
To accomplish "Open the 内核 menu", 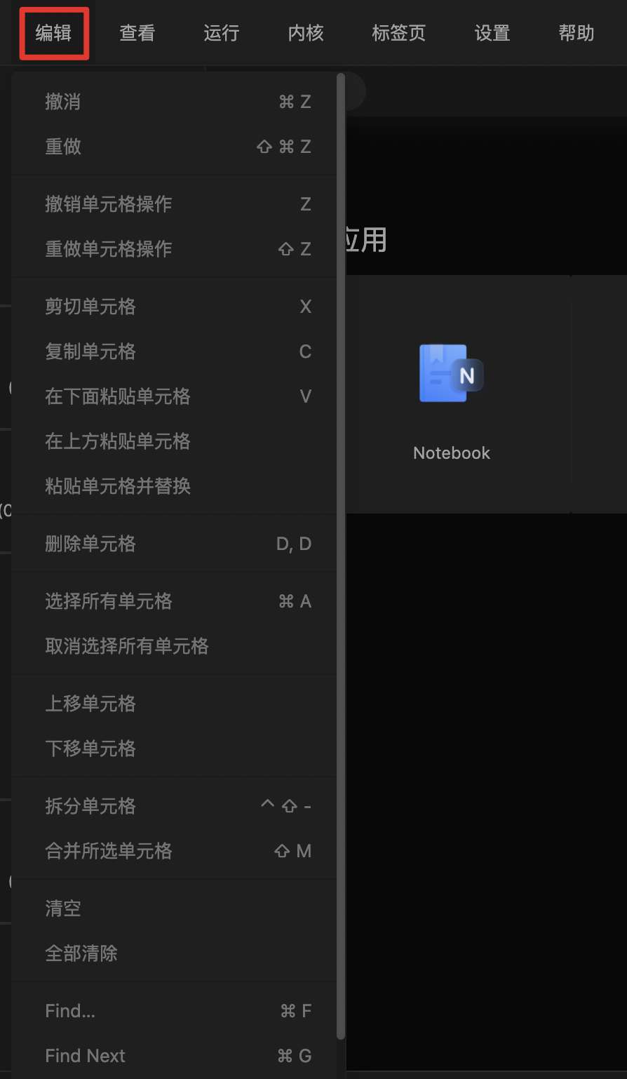I will 306,33.
